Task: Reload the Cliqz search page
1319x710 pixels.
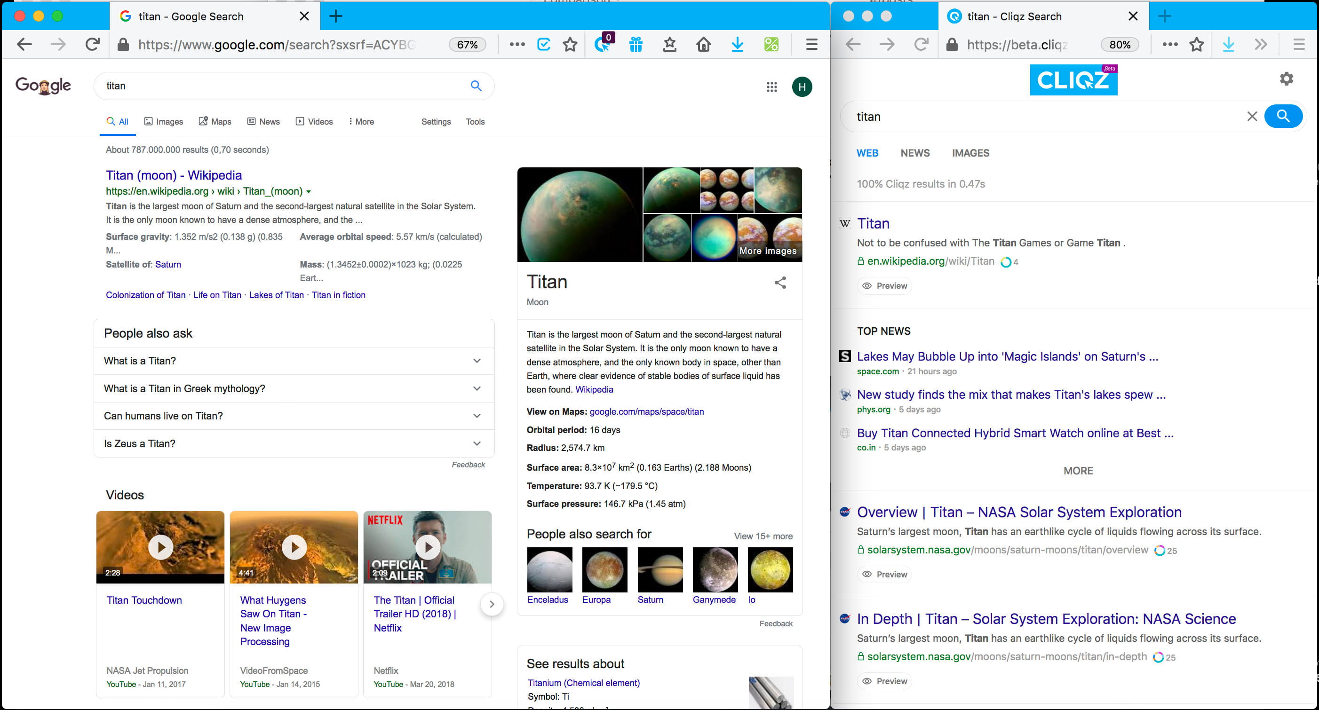Action: click(x=921, y=45)
